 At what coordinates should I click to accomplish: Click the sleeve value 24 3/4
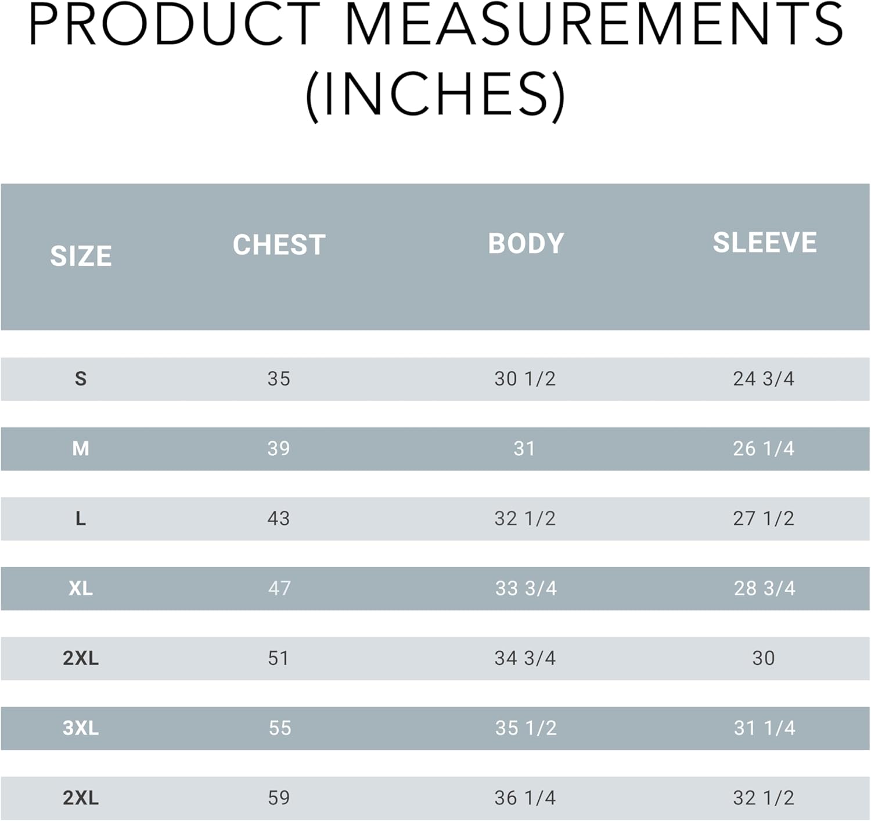pos(764,379)
